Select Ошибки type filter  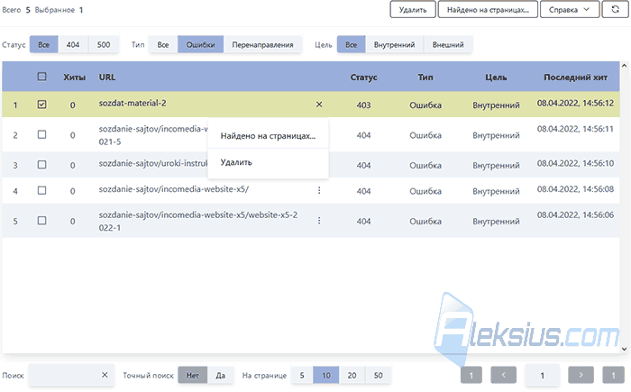click(x=200, y=45)
